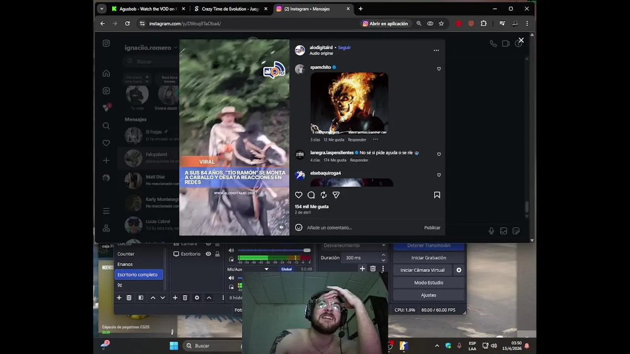Click Instagram logo in sidebar
This screenshot has height=354, width=630.
pyautogui.click(x=106, y=43)
